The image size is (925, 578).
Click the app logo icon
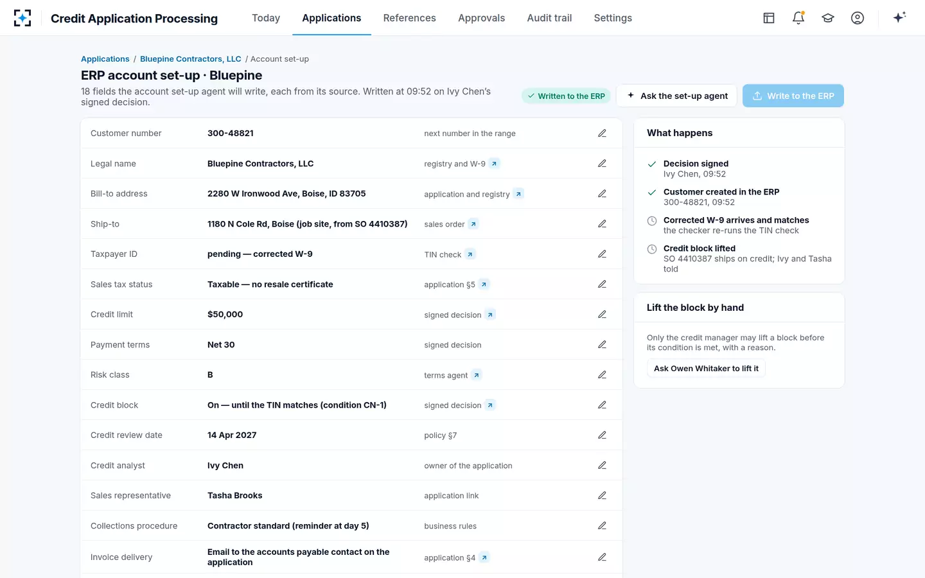(x=22, y=18)
